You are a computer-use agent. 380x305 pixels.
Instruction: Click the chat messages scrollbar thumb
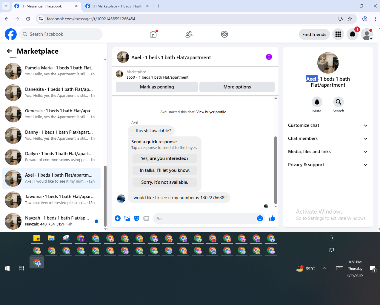[276, 170]
